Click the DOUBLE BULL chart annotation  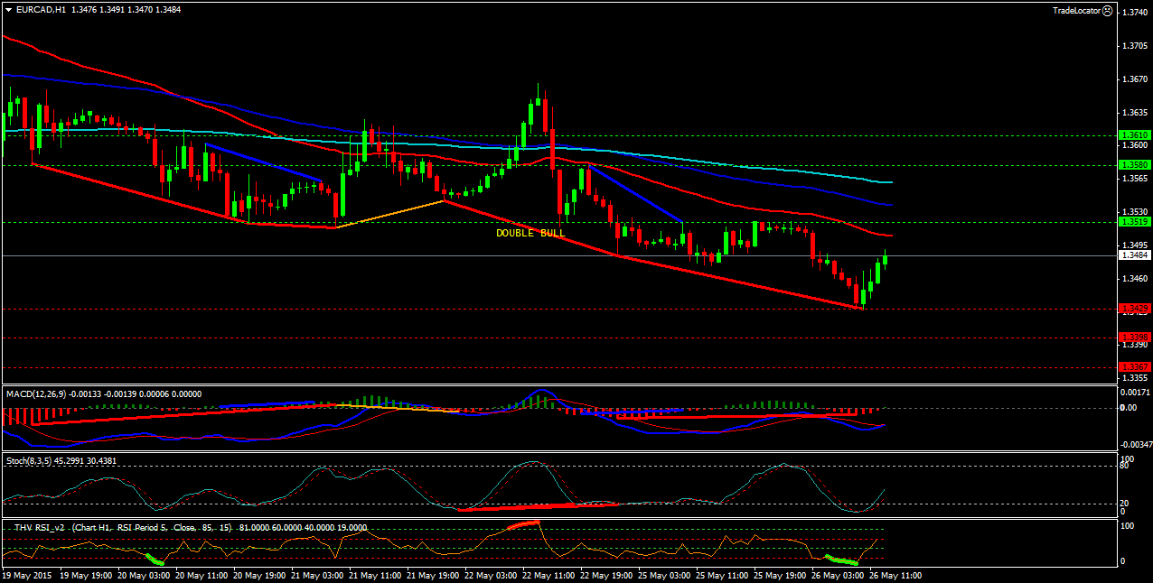click(530, 233)
